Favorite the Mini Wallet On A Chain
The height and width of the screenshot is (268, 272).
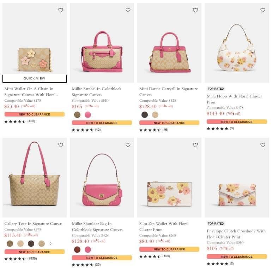[x=61, y=10]
